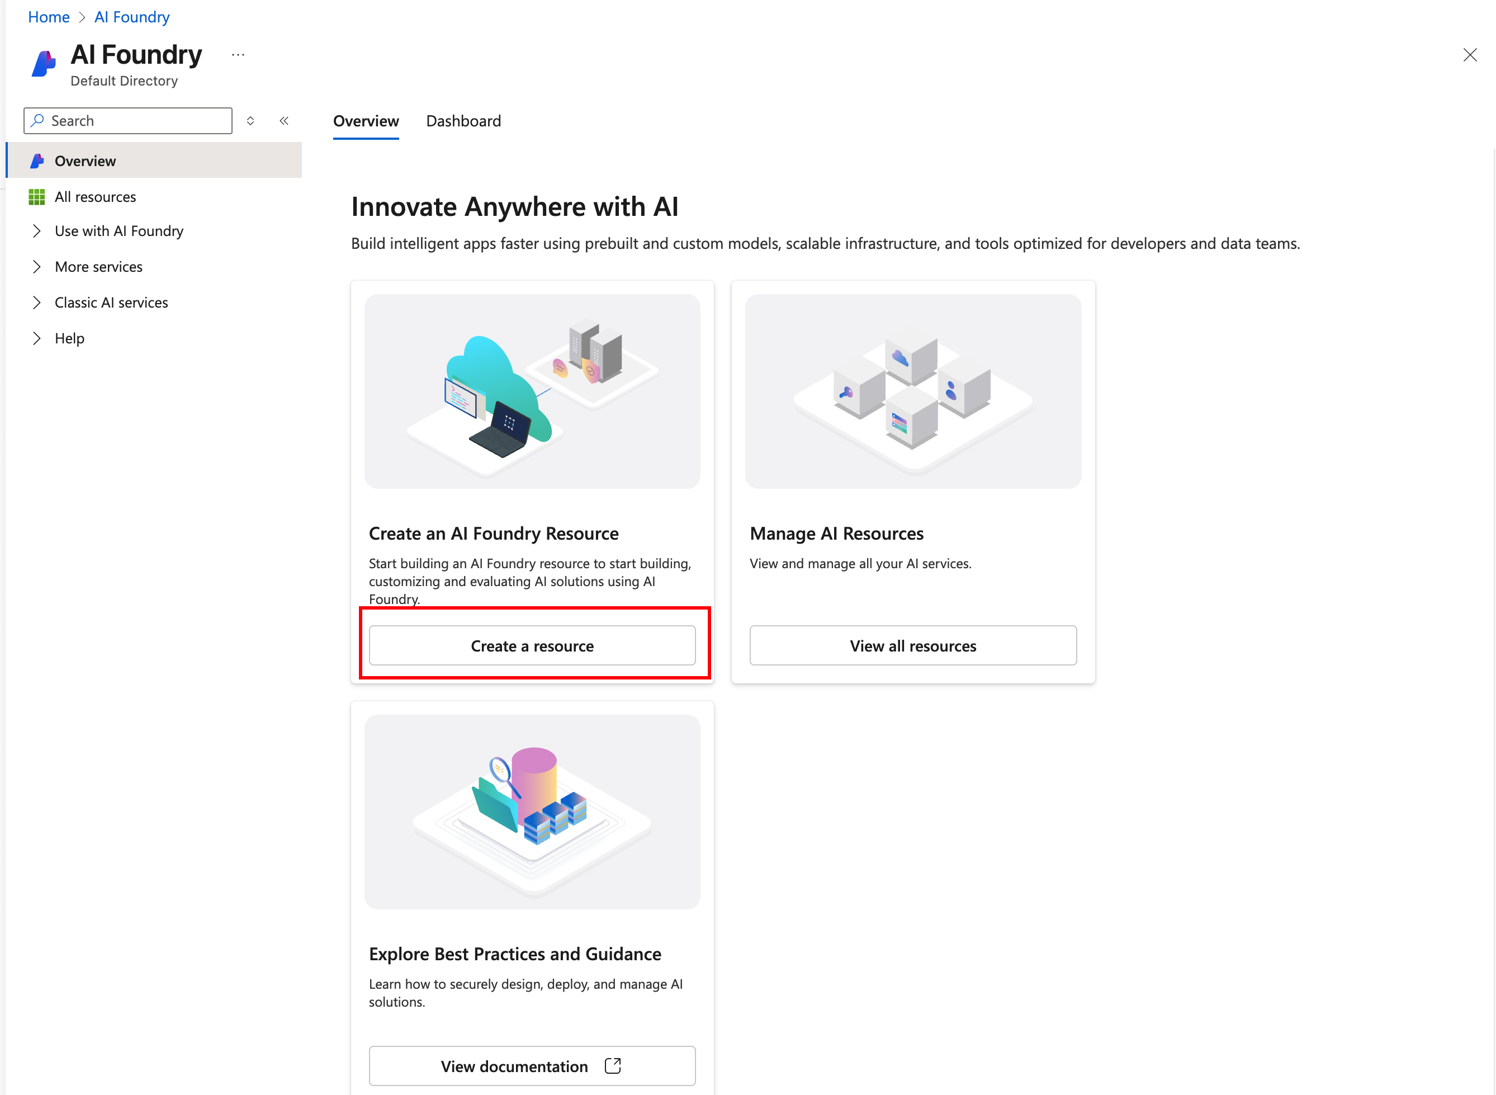Select the Overview tab
This screenshot has height=1095, width=1496.
(x=366, y=121)
